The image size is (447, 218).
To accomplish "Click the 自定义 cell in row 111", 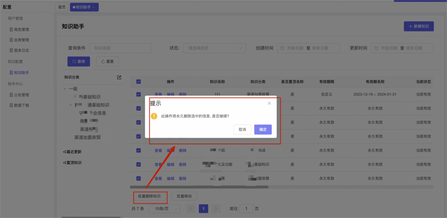I will coord(327,94).
